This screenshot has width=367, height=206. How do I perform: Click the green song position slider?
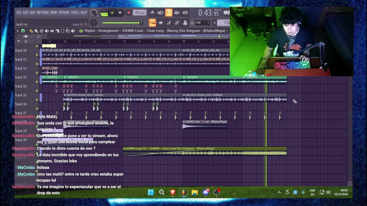point(122,23)
